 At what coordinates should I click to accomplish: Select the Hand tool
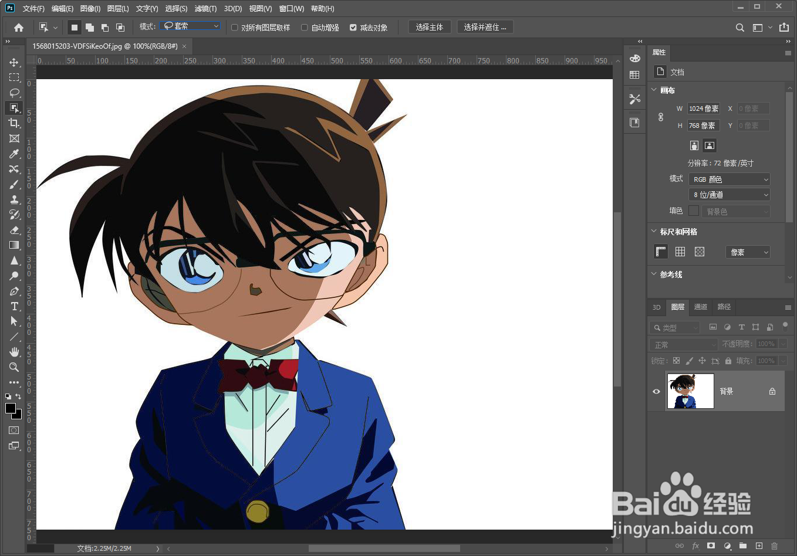(14, 352)
